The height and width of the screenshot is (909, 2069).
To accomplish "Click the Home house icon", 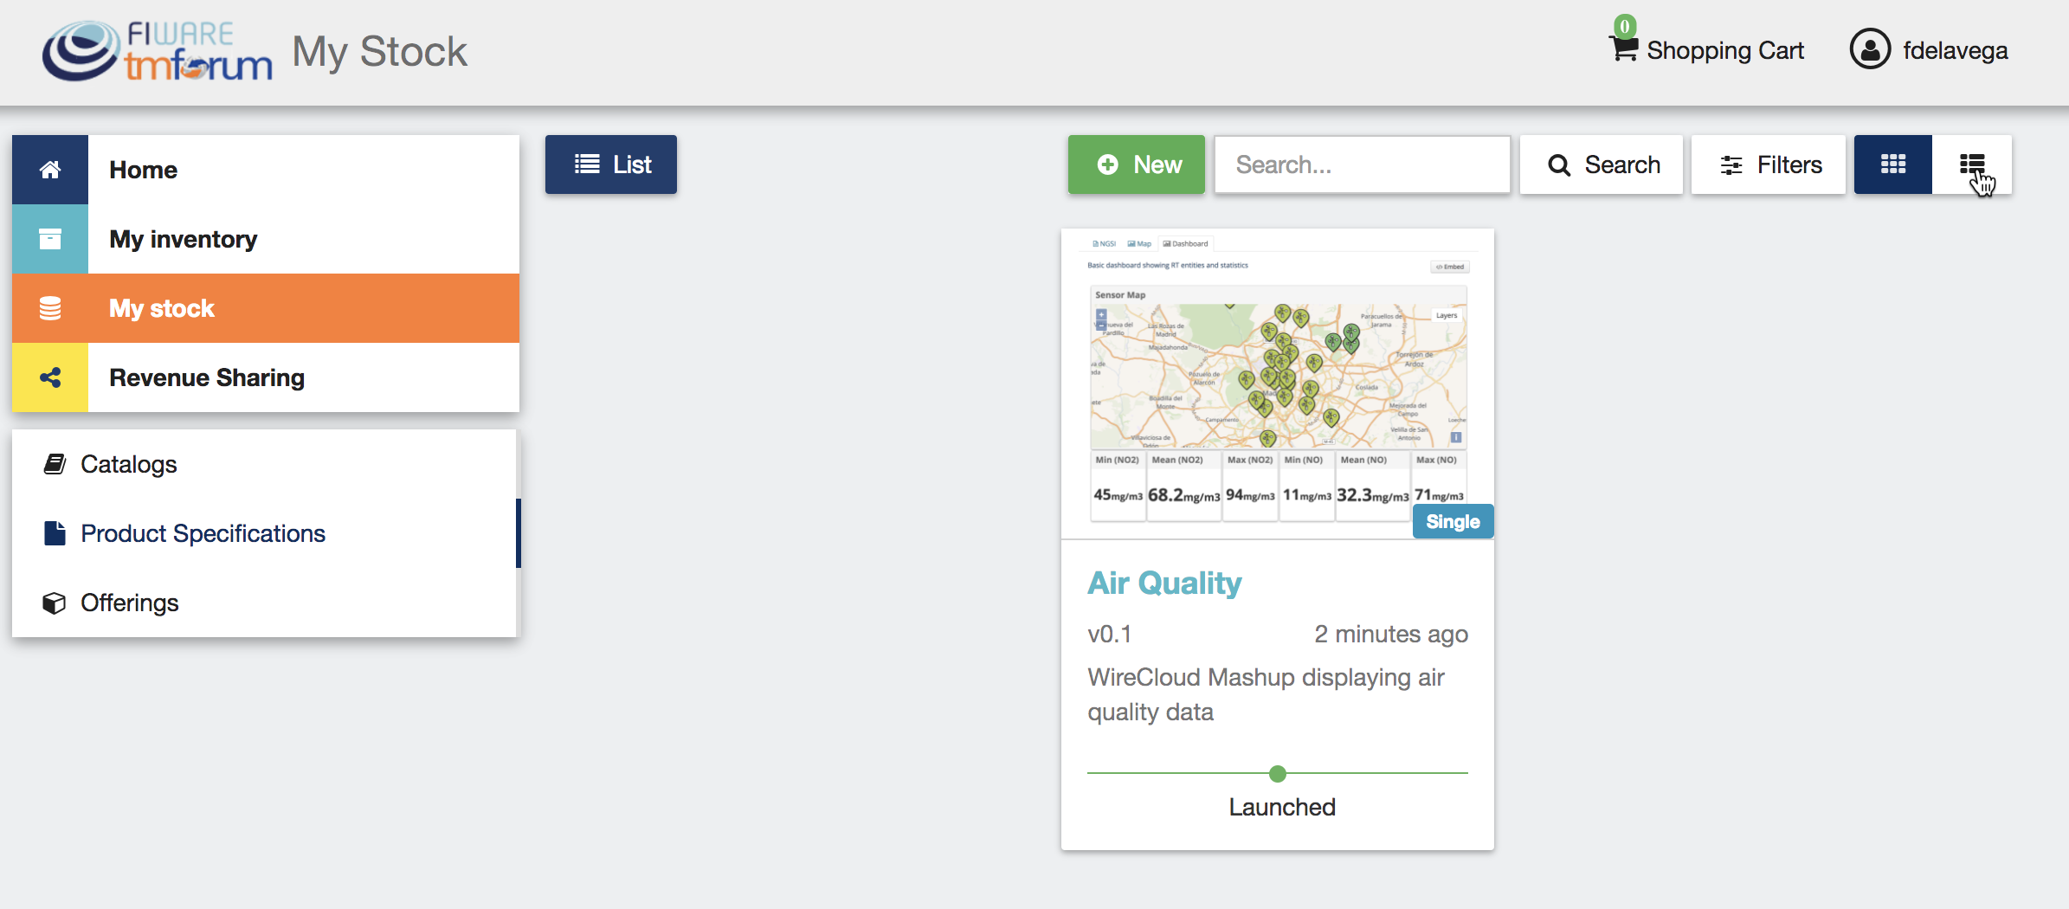I will pos(50,170).
